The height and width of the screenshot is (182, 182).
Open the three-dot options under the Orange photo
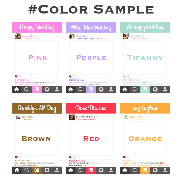[x=166, y=157]
